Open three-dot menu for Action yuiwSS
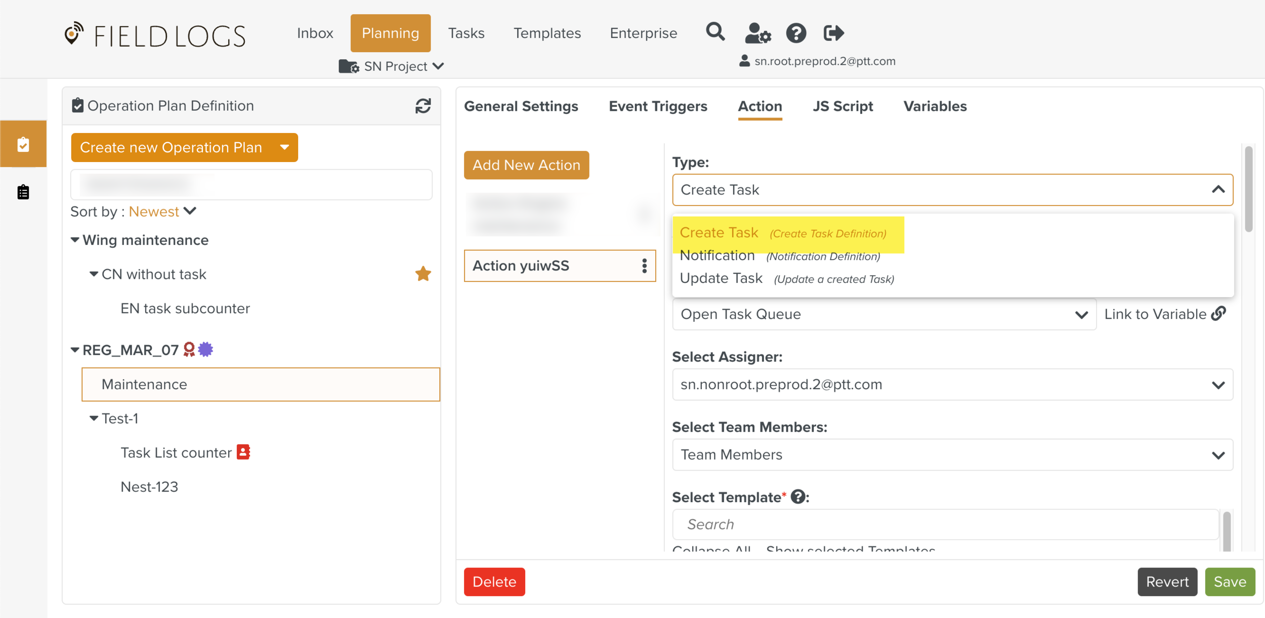 [x=644, y=266]
